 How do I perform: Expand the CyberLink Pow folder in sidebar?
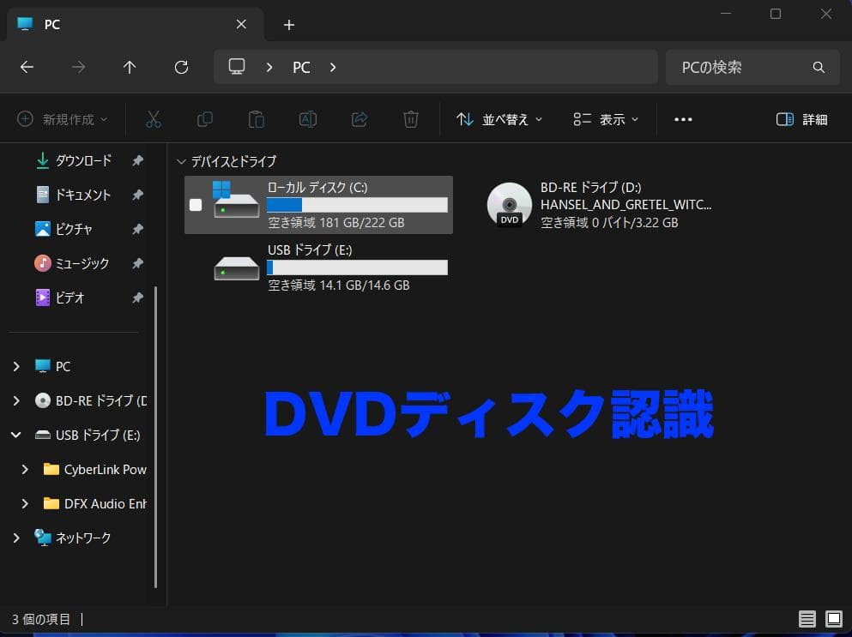(26, 469)
